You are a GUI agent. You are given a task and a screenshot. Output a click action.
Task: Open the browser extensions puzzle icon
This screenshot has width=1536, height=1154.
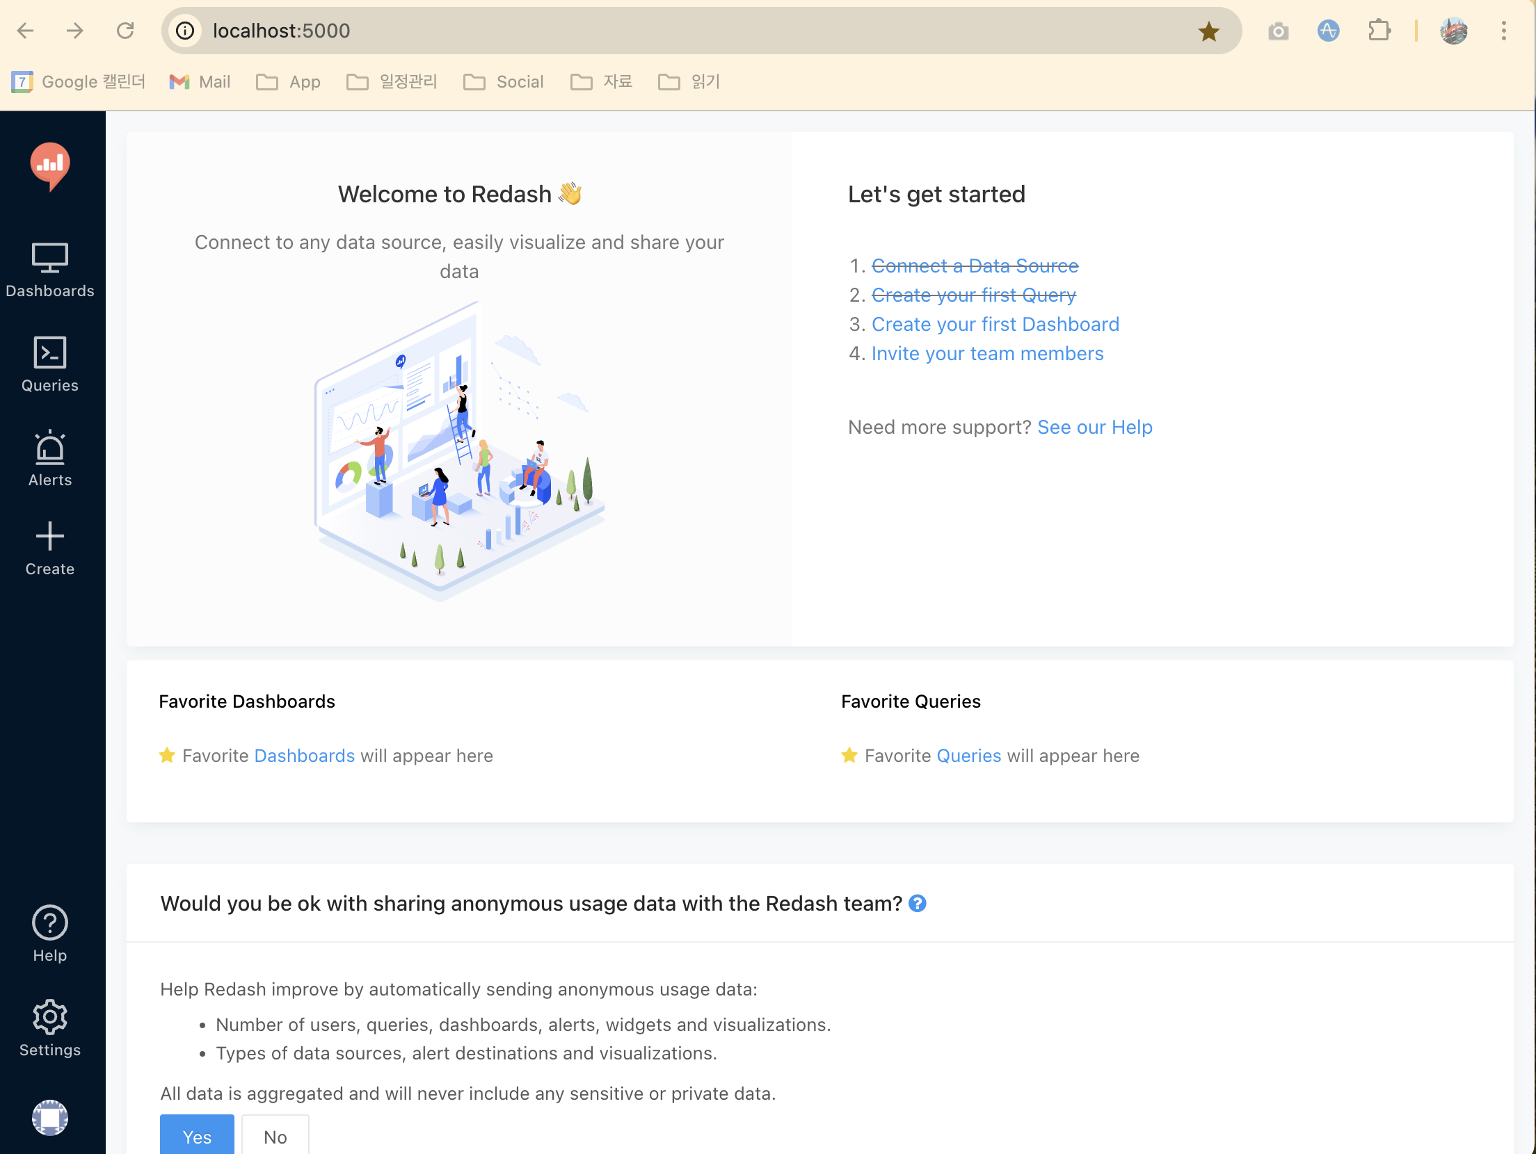[1379, 31]
